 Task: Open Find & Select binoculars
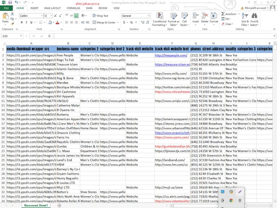[254, 20]
